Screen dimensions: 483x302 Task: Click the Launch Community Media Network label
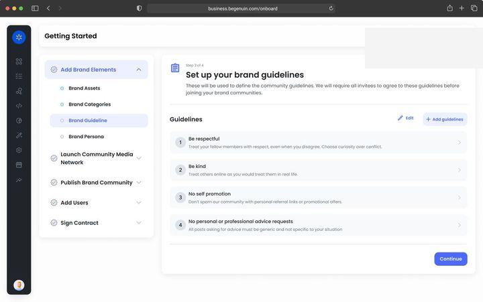click(97, 158)
